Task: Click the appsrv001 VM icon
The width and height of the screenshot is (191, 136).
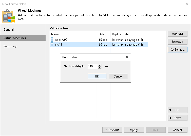Action: pos(52,40)
